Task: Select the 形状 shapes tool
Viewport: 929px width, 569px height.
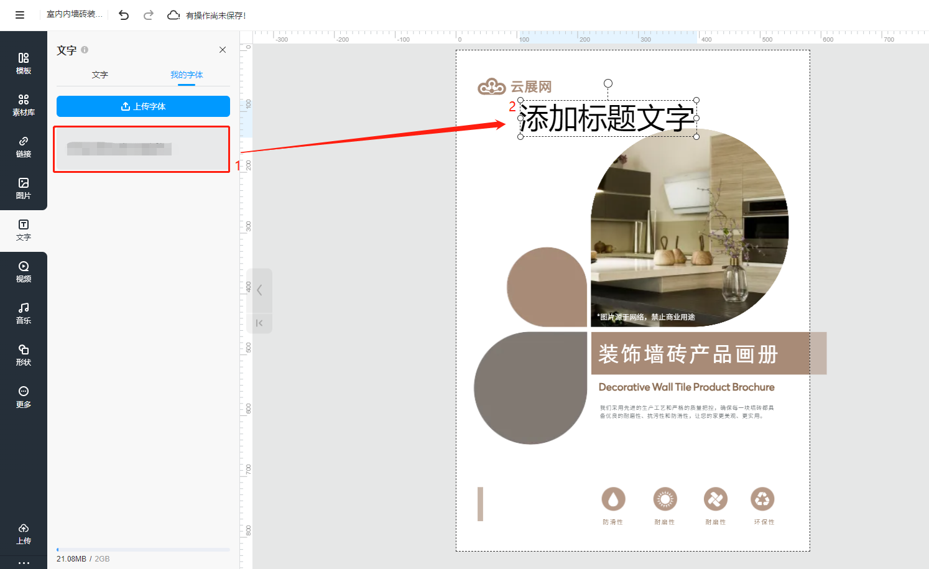Action: click(x=24, y=355)
